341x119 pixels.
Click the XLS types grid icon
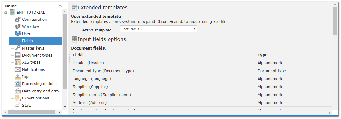18,62
